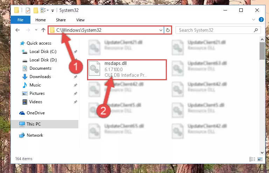Select Network in navigation pane

35,135
